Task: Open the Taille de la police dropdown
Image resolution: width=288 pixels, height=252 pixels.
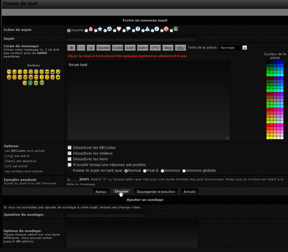Action: [x=233, y=48]
